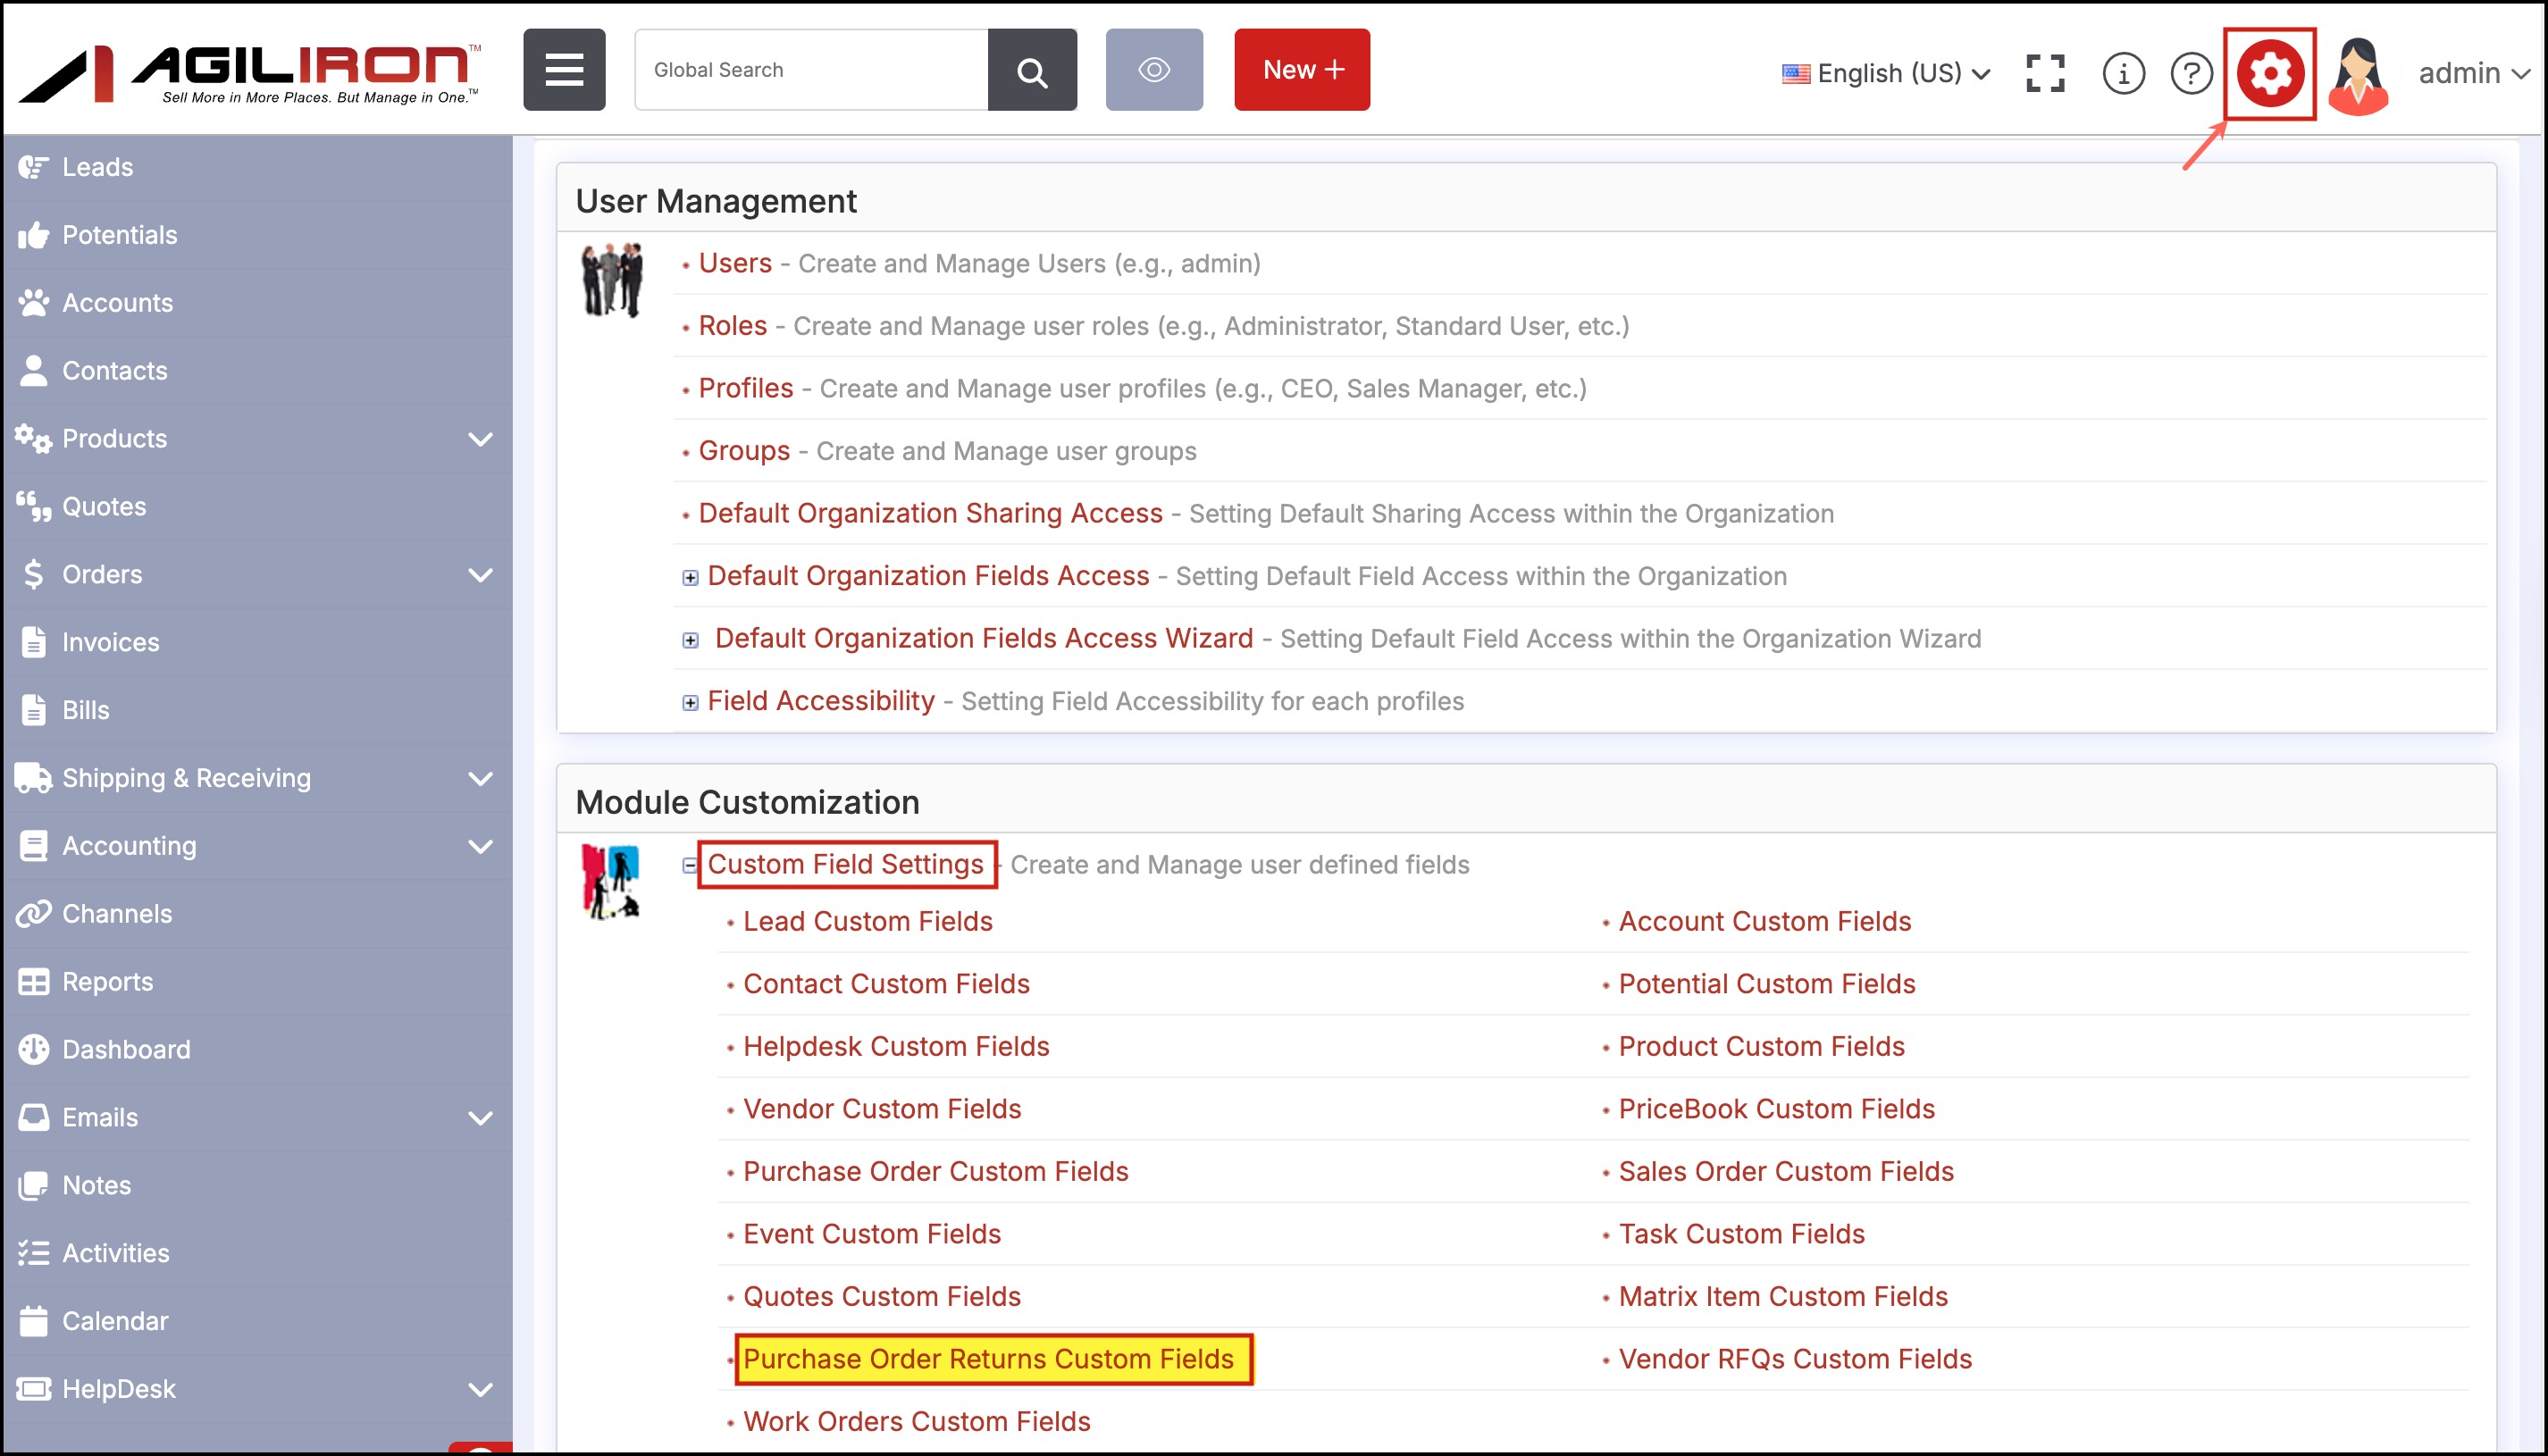Open Purchase Order Returns Custom Fields
Viewport: 2548px width, 1456px height.
988,1359
